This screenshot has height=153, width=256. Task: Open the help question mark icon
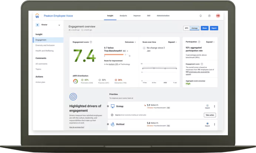pos(209,16)
